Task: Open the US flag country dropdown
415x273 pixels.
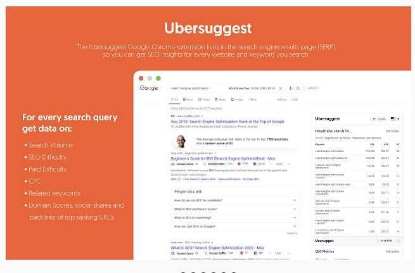Action: (395, 119)
